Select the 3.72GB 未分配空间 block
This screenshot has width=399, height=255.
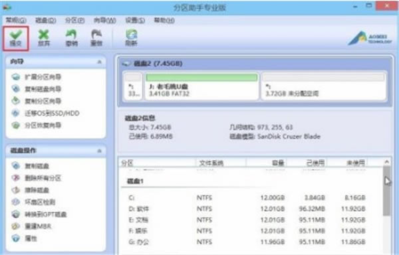tap(323, 86)
